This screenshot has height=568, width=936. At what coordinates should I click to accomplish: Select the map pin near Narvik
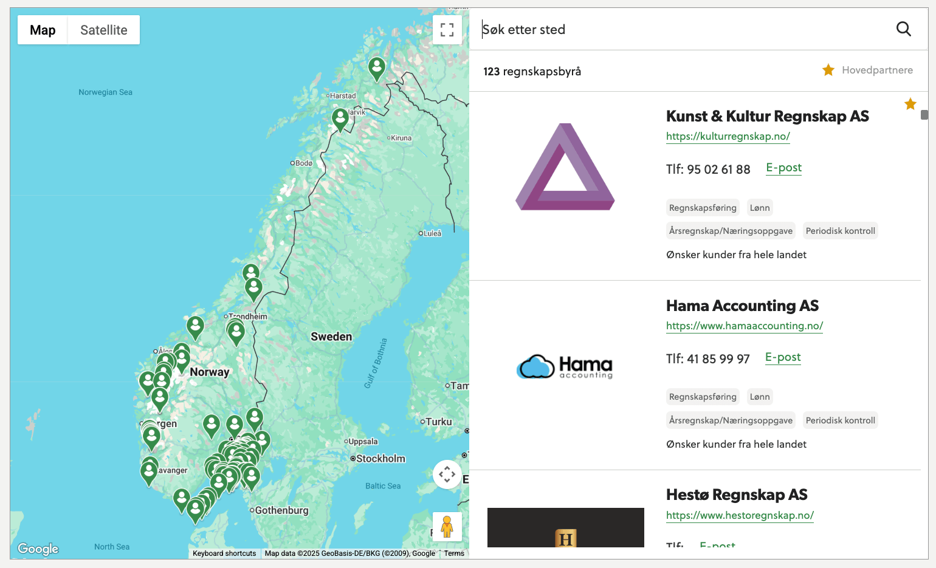point(340,120)
